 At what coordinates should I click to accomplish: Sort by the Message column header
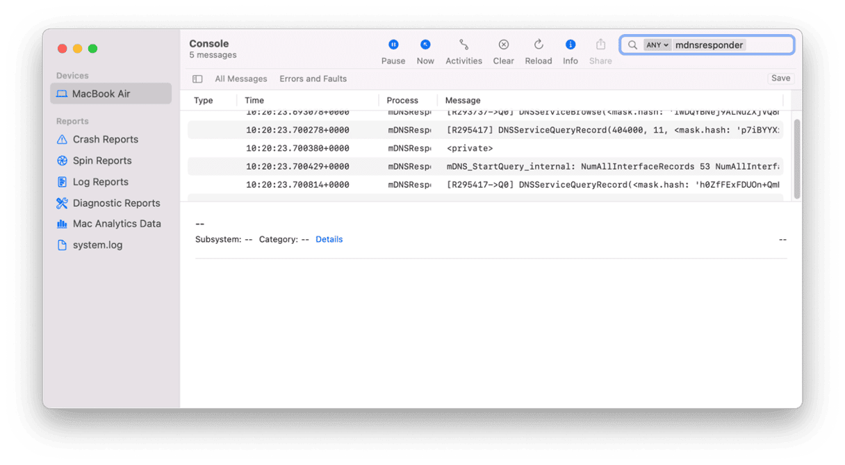pos(463,101)
